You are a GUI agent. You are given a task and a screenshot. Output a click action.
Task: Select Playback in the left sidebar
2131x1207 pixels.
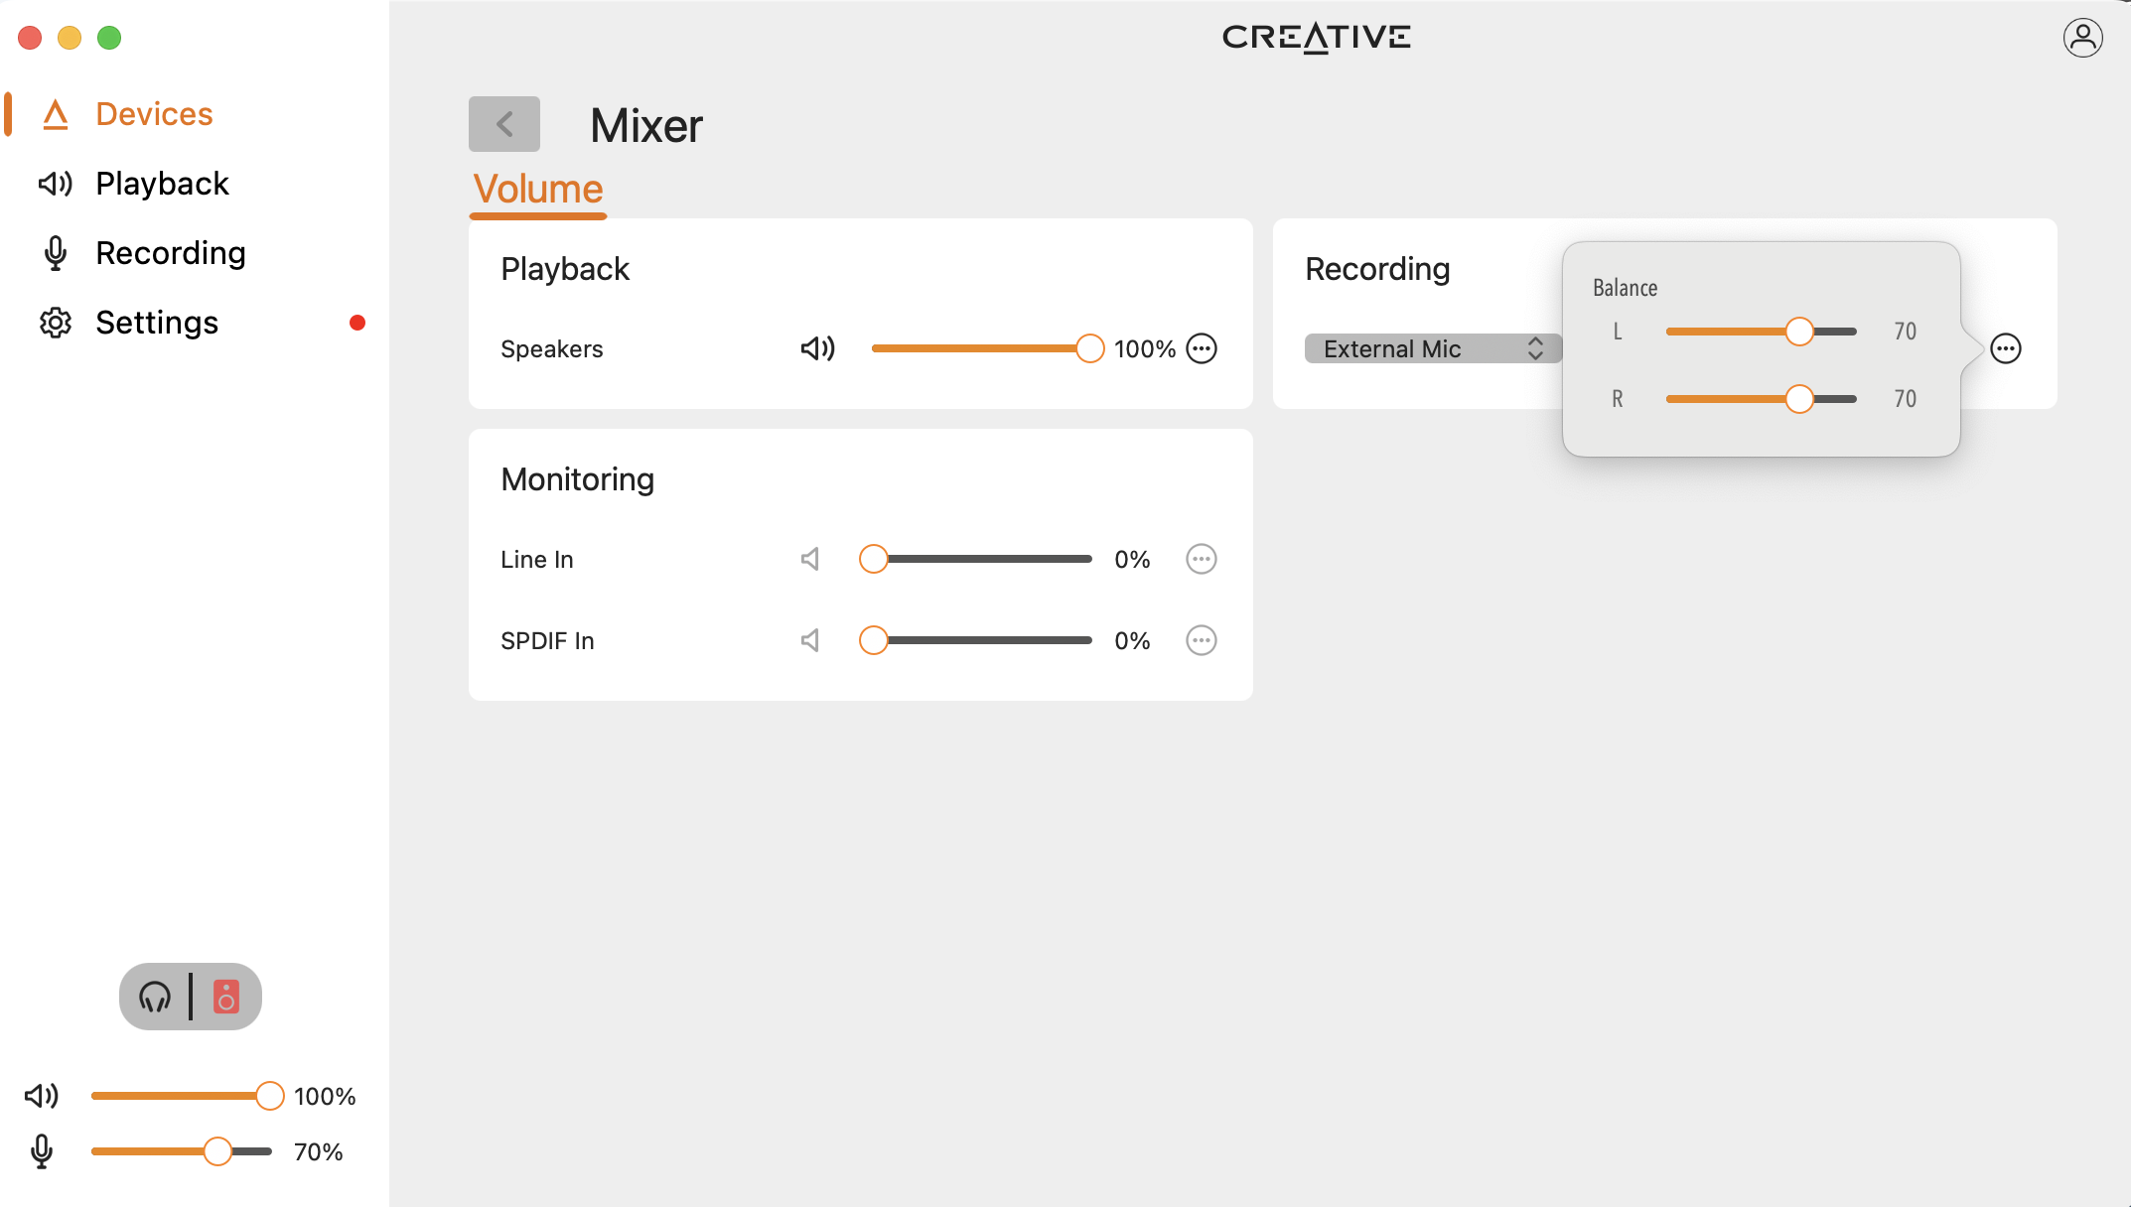[x=163, y=183]
